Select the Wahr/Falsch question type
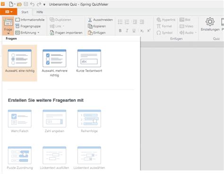224x174 pixels. click(20, 121)
